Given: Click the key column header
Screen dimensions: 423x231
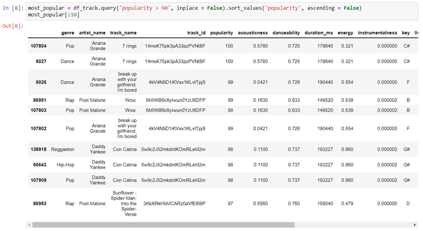Looking at the screenshot, I should pyautogui.click(x=406, y=33).
